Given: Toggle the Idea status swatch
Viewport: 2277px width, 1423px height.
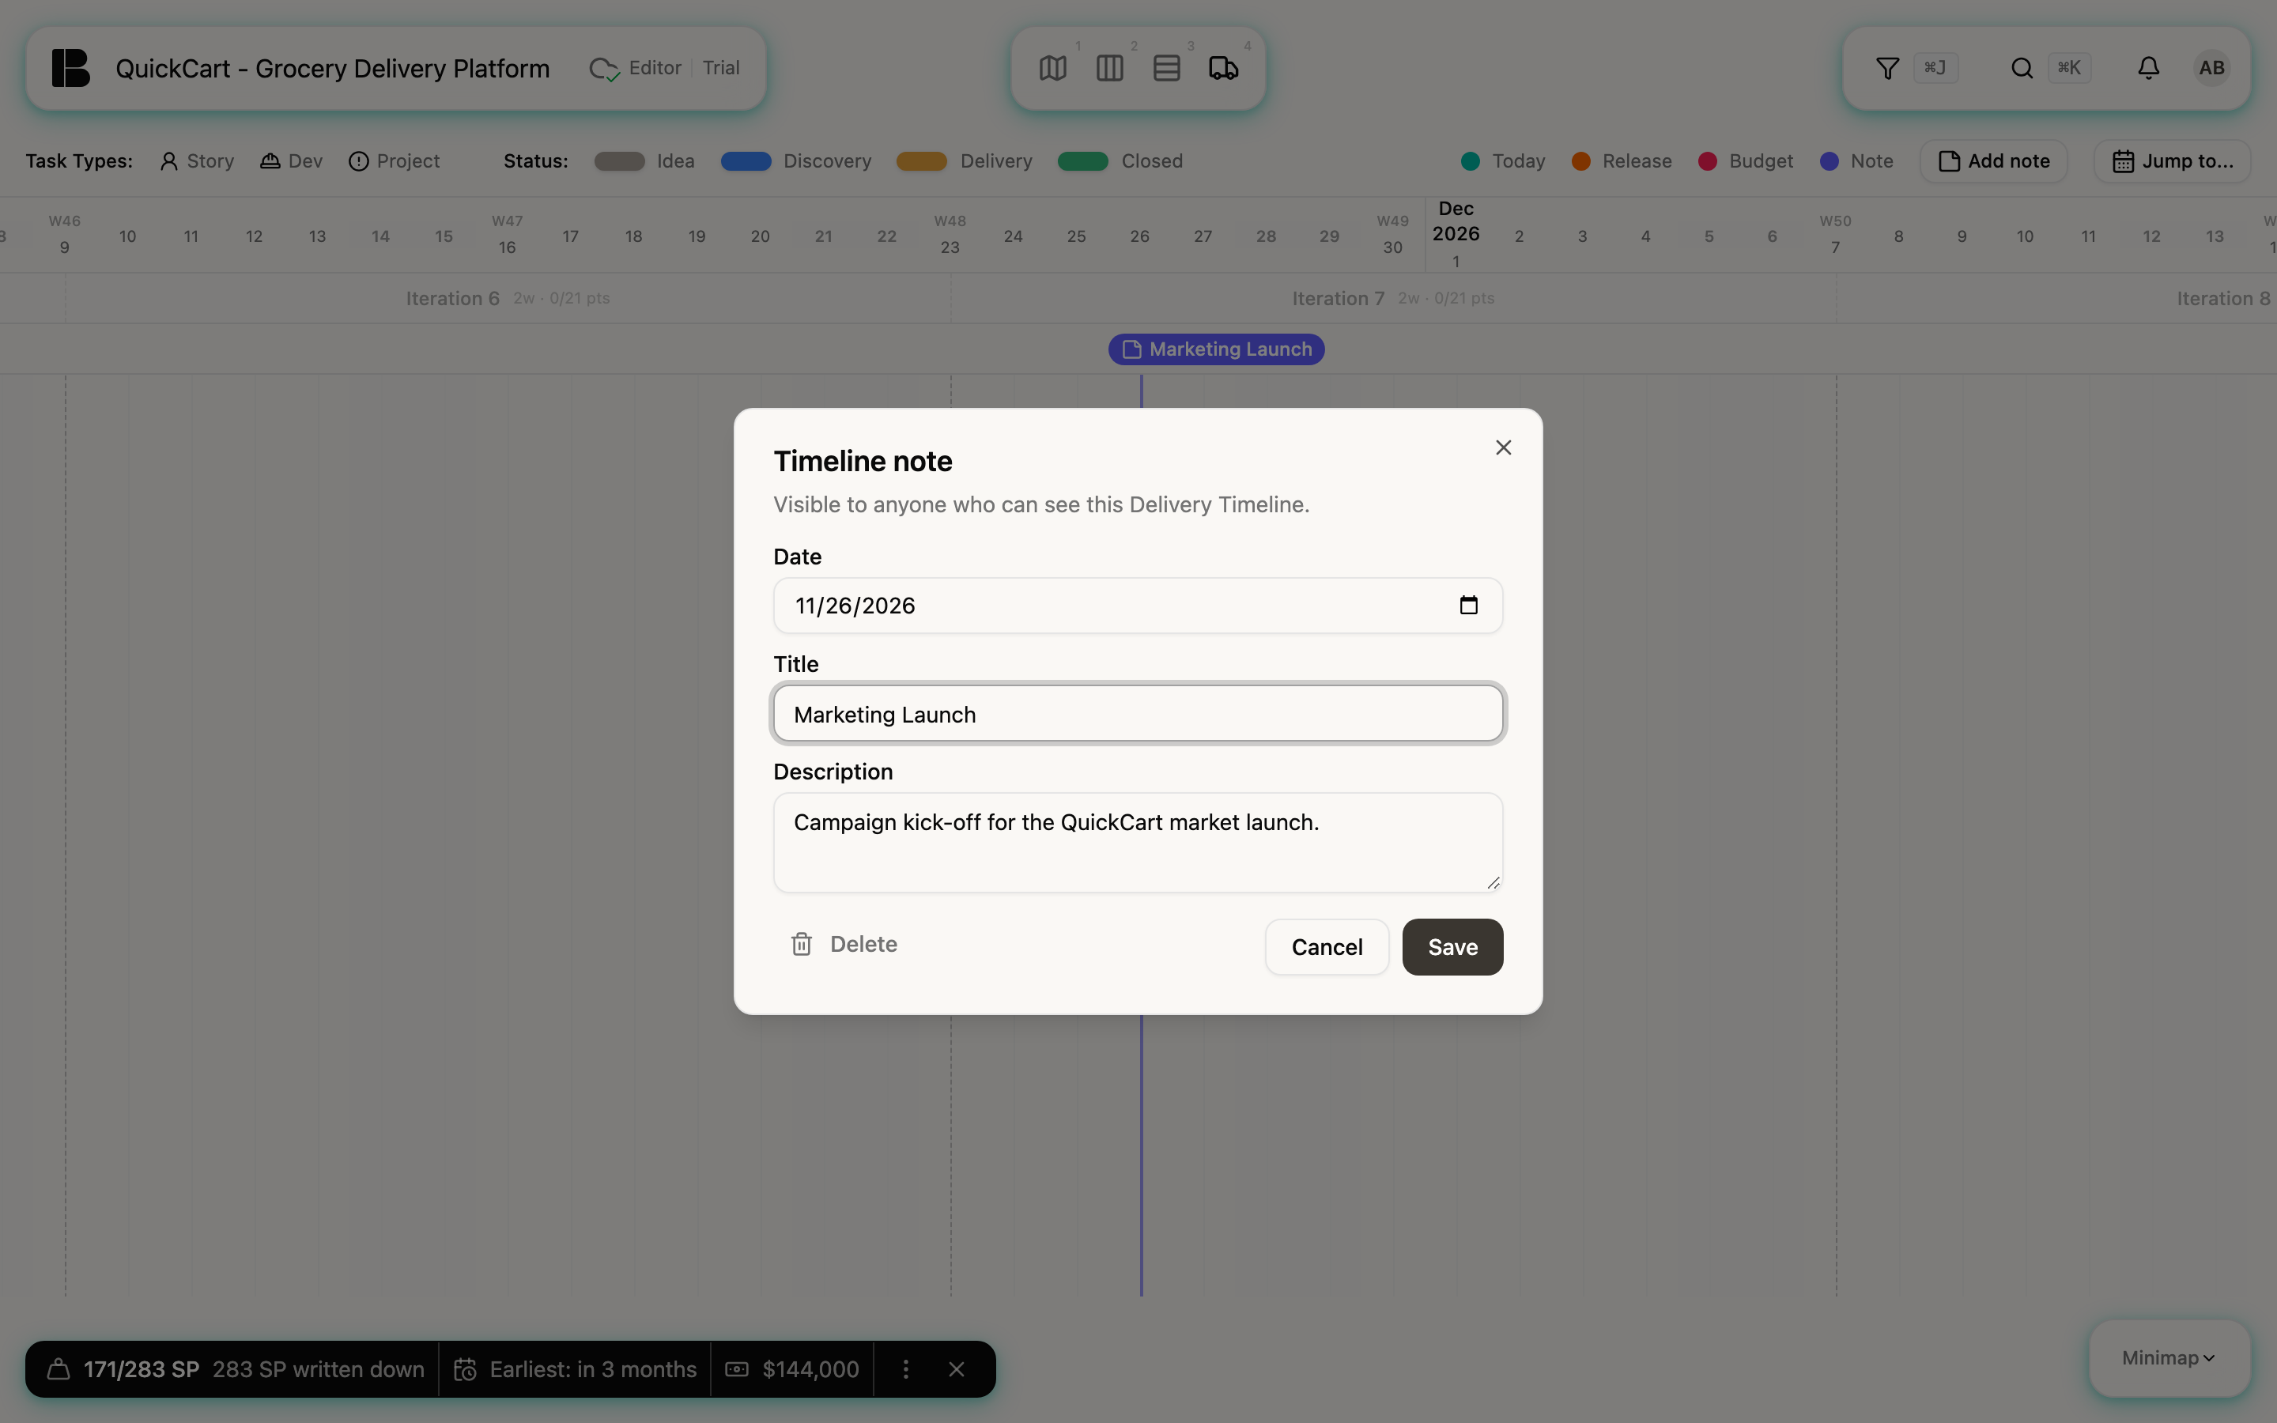Looking at the screenshot, I should click(x=619, y=161).
